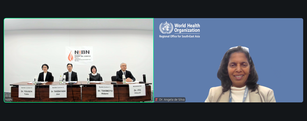Click "Regional Office for South-East Asia" text
307x121 pixels.
[x=179, y=36]
